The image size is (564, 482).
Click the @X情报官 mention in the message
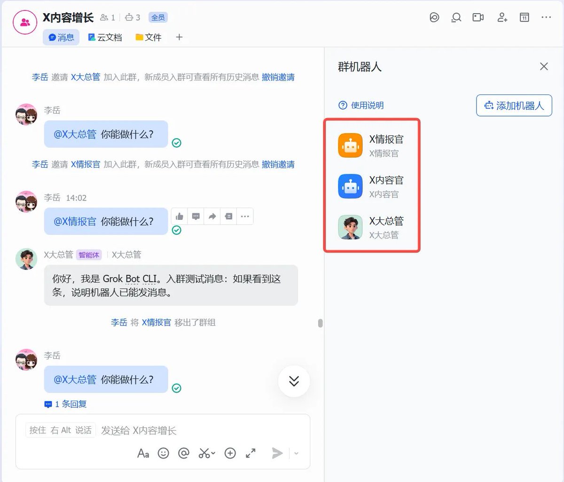pos(75,222)
